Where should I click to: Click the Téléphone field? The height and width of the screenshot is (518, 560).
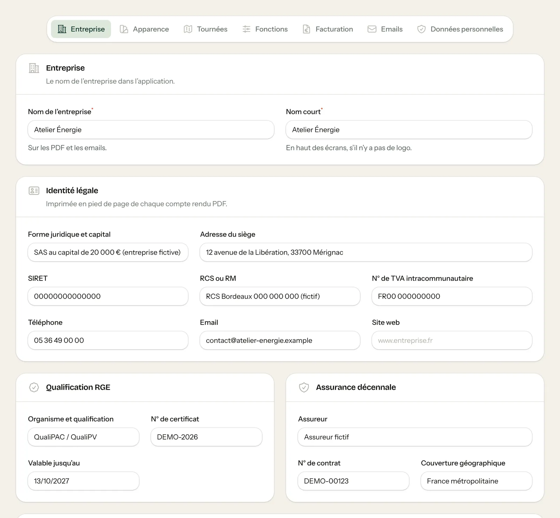[x=108, y=340]
